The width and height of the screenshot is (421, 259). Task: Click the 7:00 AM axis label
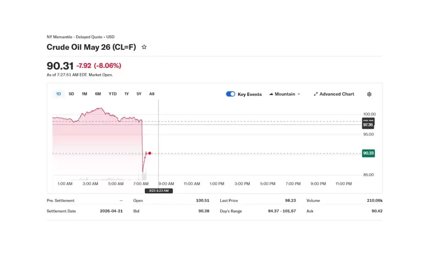pyautogui.click(x=141, y=184)
